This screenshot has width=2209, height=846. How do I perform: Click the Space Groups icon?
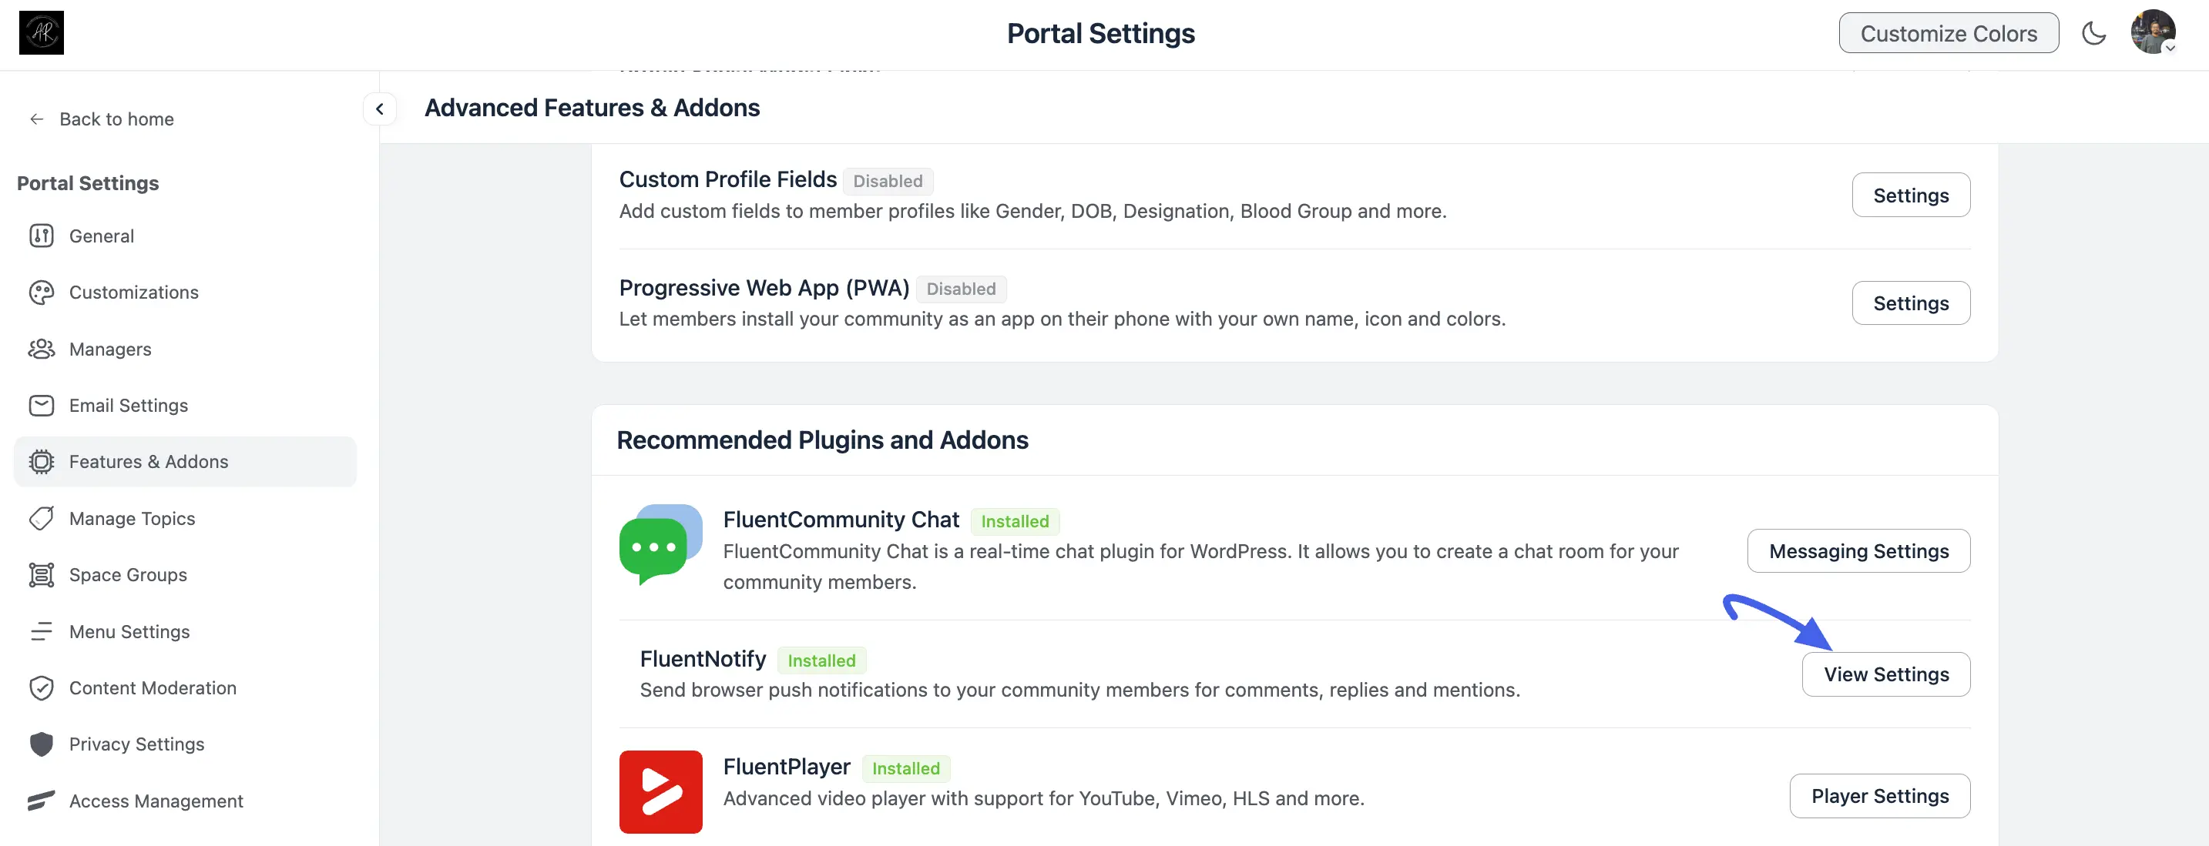(41, 575)
